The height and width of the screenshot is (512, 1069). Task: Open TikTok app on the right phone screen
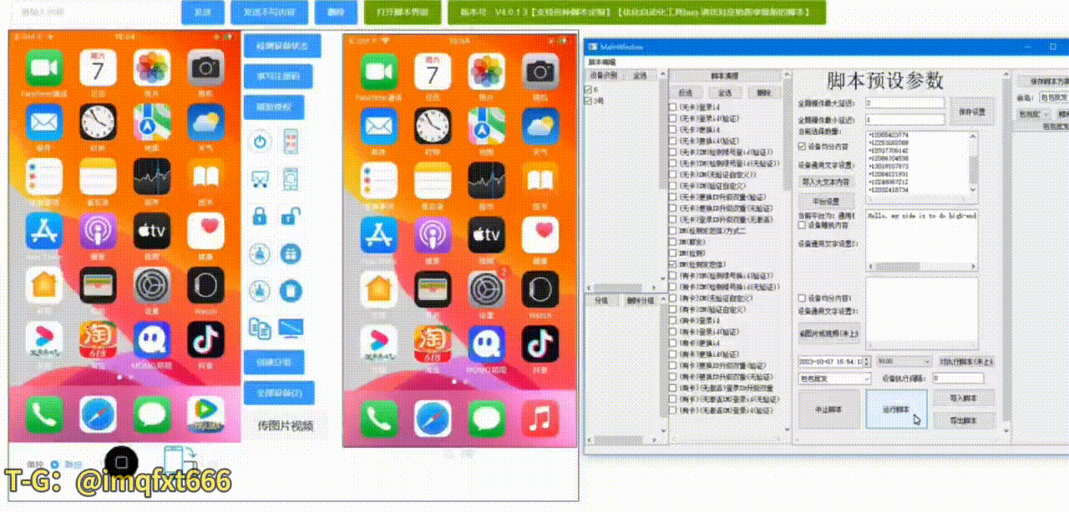(x=540, y=344)
